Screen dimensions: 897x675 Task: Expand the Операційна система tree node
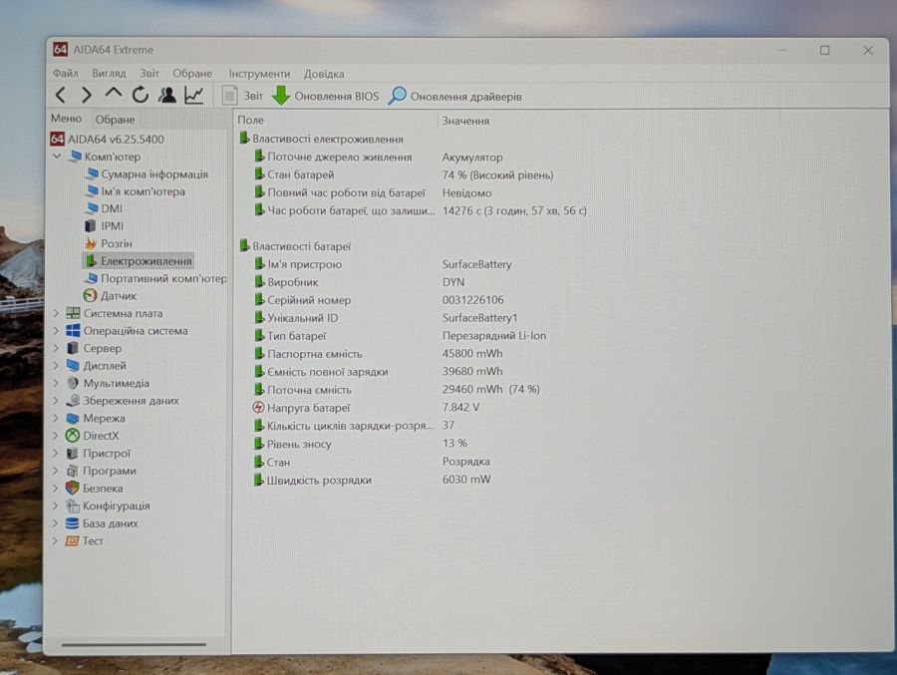click(56, 331)
